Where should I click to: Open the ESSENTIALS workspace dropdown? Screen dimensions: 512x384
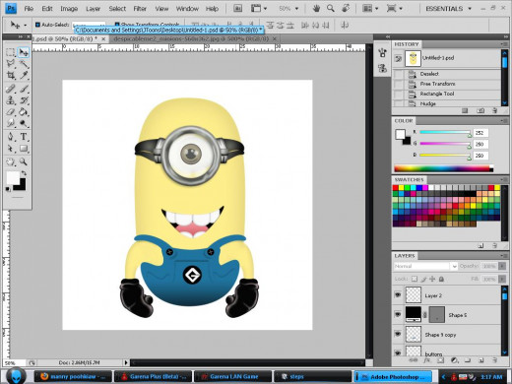coord(449,9)
